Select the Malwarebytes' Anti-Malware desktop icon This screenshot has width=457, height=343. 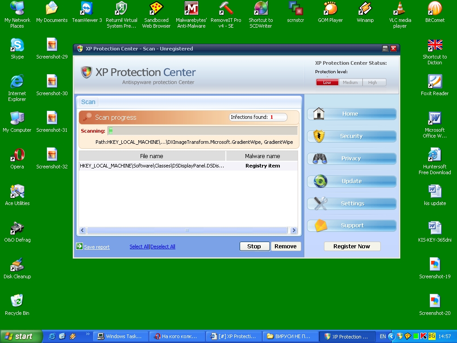[x=191, y=15]
